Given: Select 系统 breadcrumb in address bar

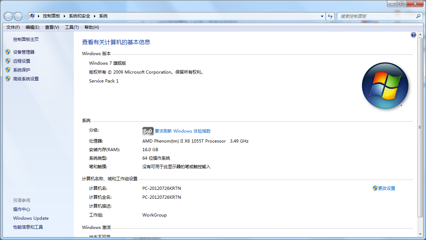Looking at the screenshot, I should tap(103, 16).
